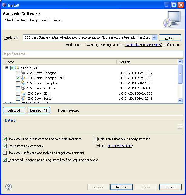Toggle Contact all update sites checkbox
The image size is (186, 195).
pyautogui.click(x=5, y=160)
